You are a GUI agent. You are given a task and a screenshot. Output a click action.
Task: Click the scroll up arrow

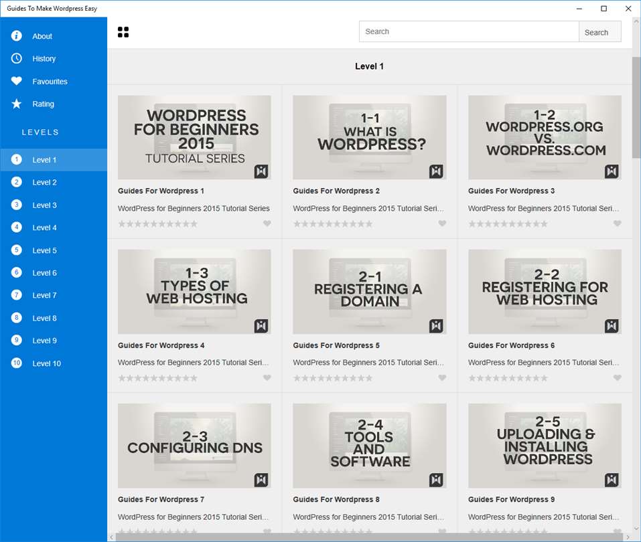[636, 22]
